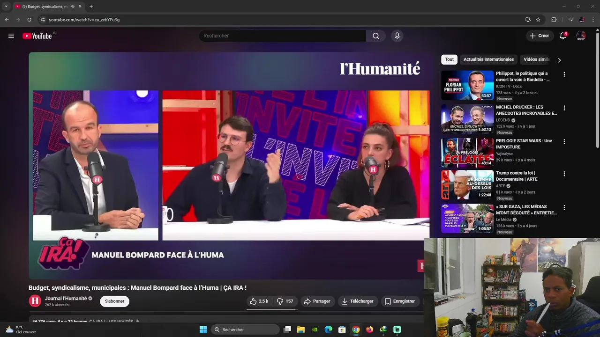Open Microsoft Edge from the taskbar
Viewport: 600px width, 337px height.
(x=329, y=330)
